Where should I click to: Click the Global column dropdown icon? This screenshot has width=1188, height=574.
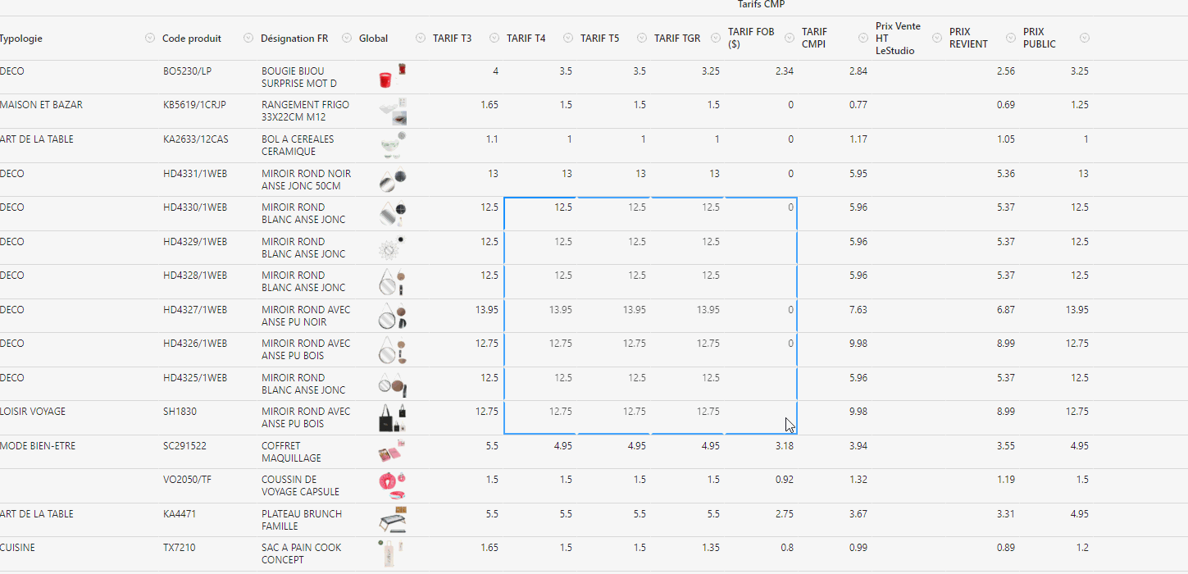coord(421,38)
